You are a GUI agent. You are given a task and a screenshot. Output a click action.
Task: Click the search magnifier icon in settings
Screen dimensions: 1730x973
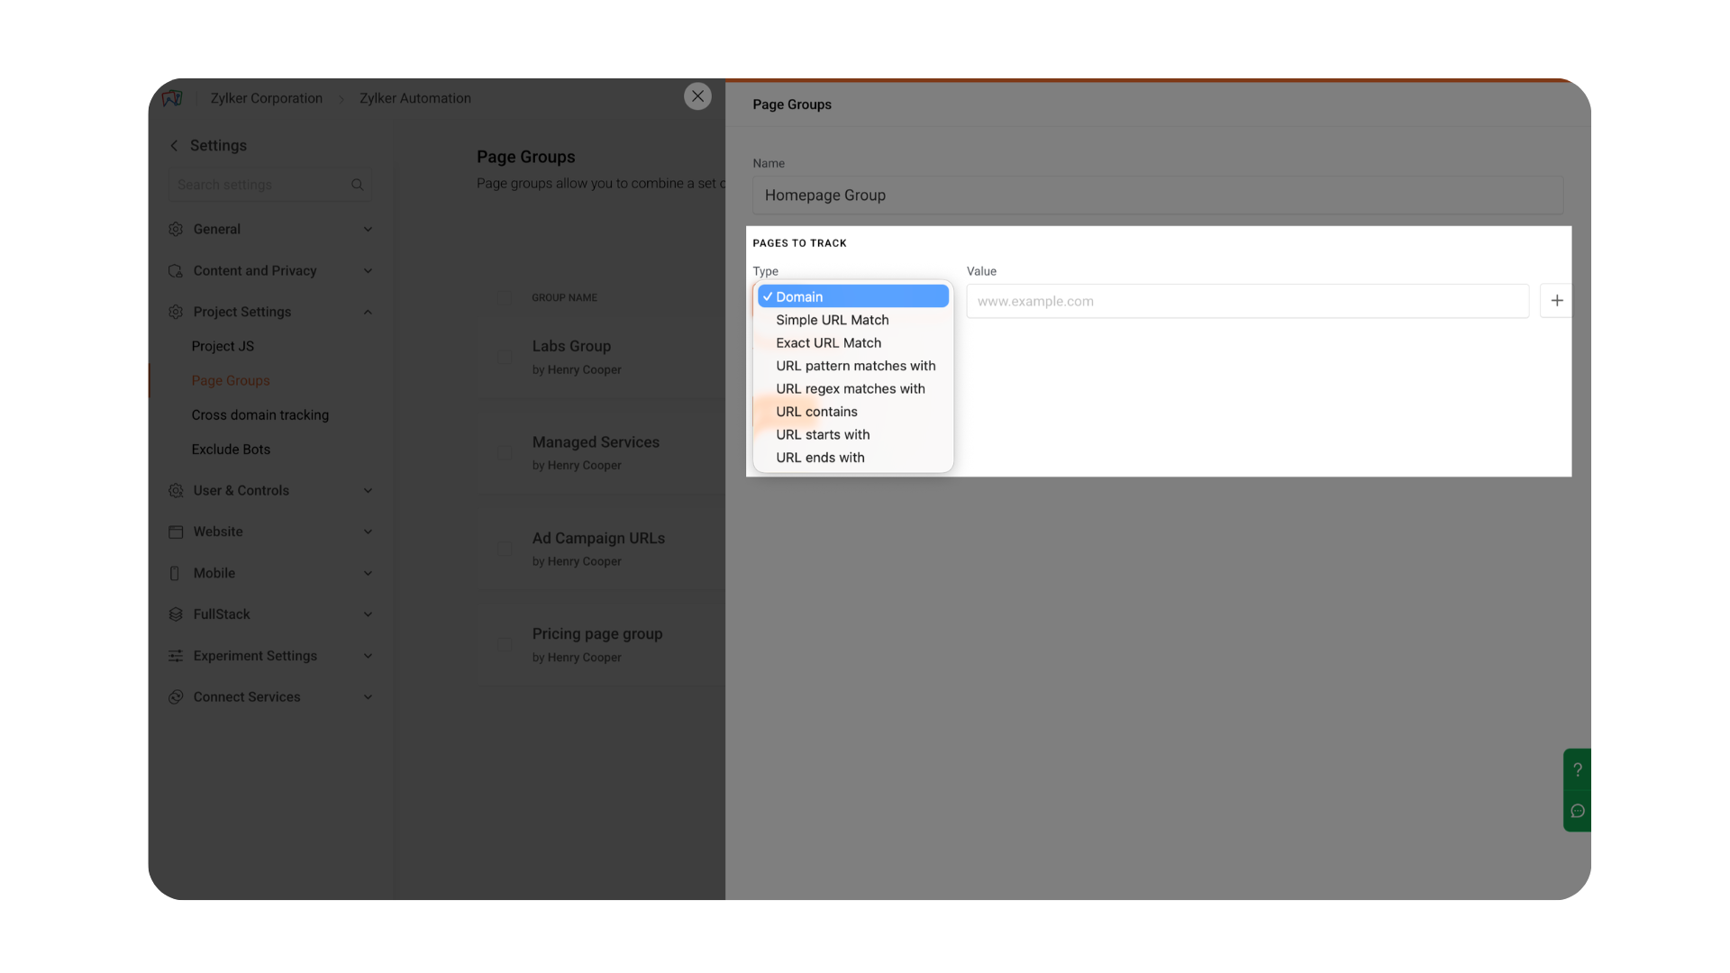(x=357, y=185)
